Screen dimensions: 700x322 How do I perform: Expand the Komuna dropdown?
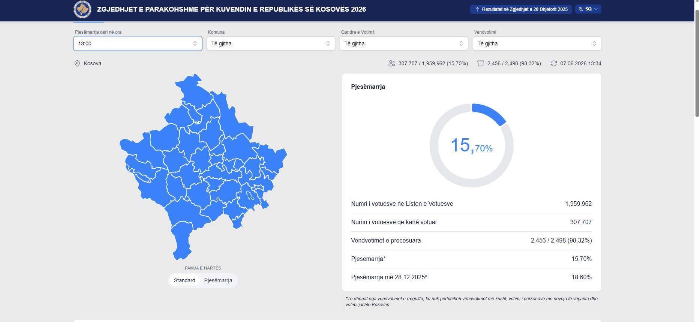tap(271, 43)
